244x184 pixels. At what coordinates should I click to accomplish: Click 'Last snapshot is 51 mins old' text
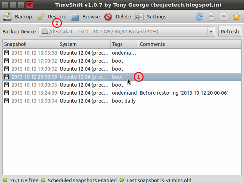(159, 181)
